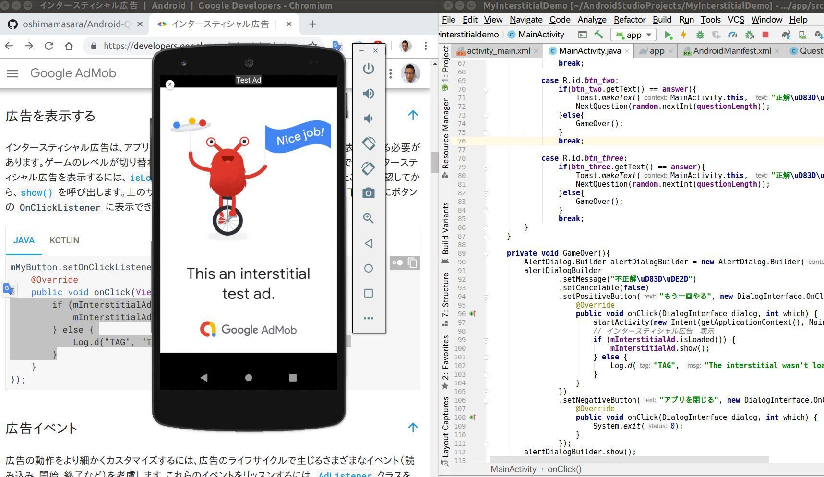The width and height of the screenshot is (824, 477).
Task: Click the emulator power button
Action: tap(368, 69)
